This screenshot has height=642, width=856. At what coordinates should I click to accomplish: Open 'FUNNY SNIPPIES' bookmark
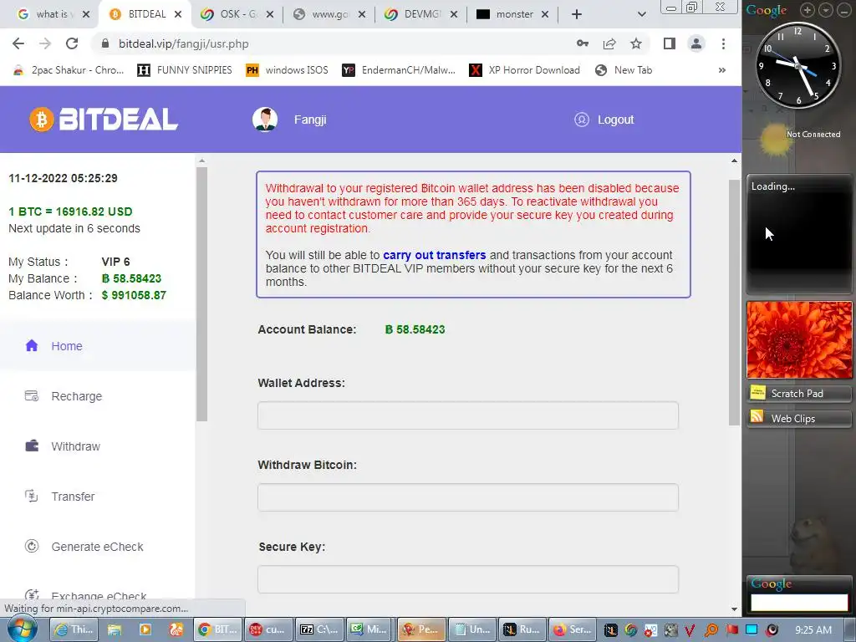point(185,70)
